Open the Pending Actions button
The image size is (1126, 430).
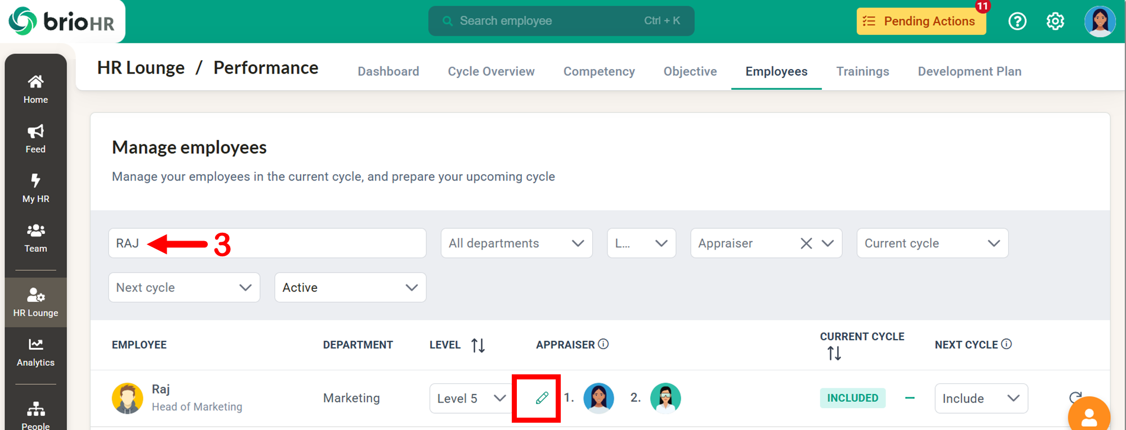(921, 21)
